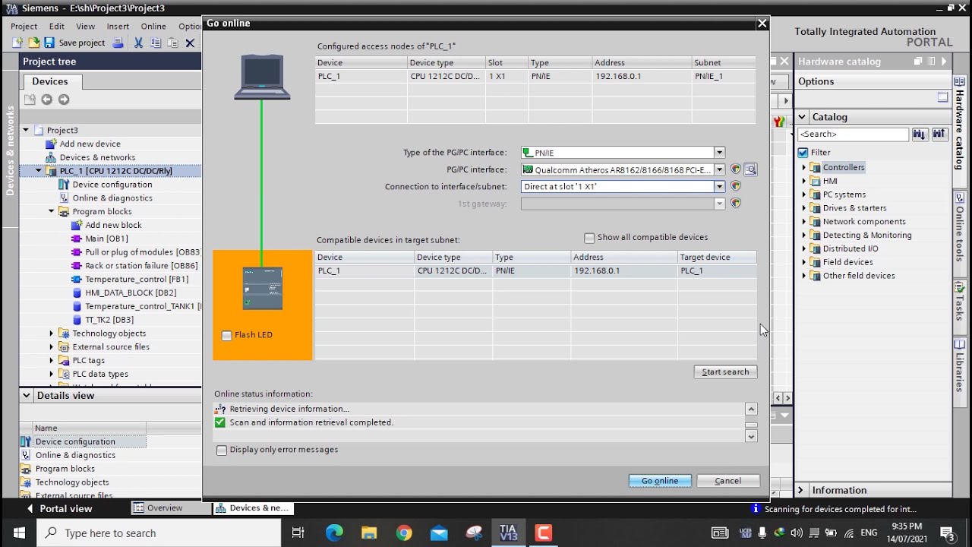Collapse the Details view panel
This screenshot has height=547, width=972.
coord(27,395)
